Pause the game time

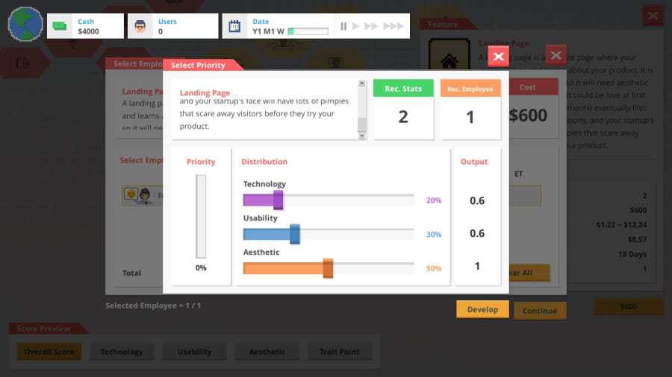[343, 26]
